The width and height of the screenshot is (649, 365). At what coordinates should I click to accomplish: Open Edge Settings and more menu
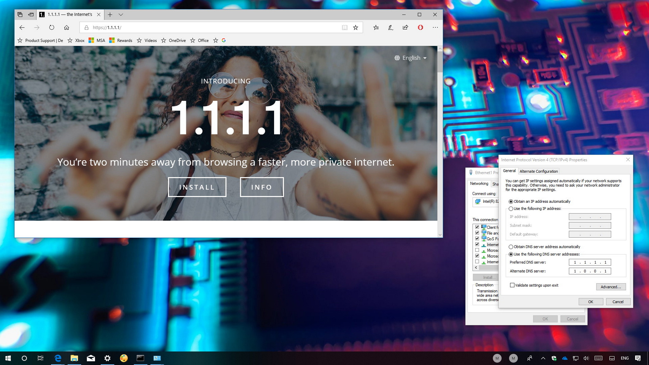pos(435,28)
